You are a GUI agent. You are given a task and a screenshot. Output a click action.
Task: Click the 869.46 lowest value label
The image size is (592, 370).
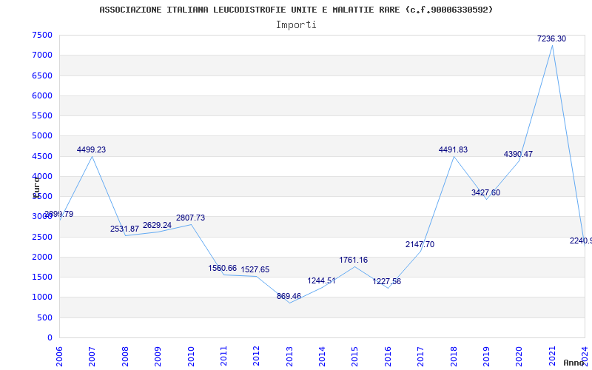(289, 296)
